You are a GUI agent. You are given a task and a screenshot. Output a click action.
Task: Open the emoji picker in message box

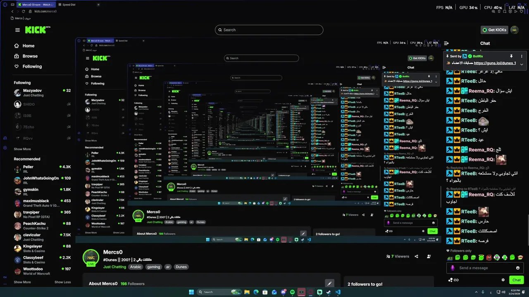(518, 268)
